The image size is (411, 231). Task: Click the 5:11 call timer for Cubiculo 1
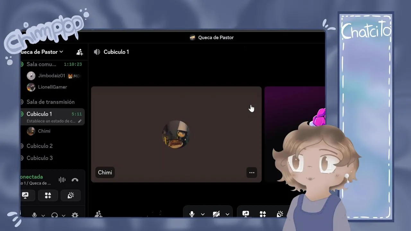tap(77, 114)
